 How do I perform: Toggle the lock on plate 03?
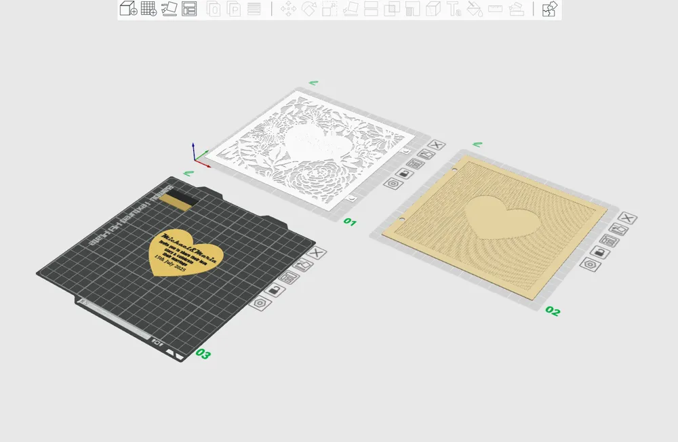click(273, 290)
